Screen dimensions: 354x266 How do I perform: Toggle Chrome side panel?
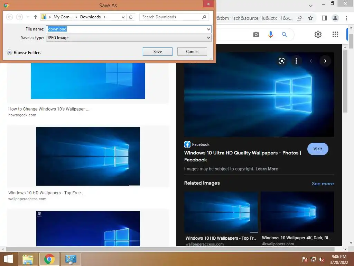coord(324,18)
